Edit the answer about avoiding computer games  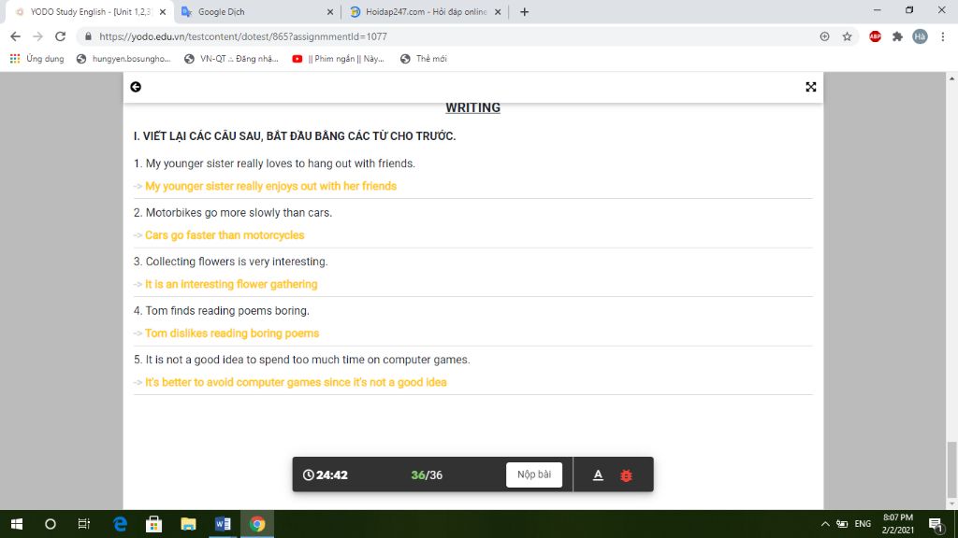(x=472, y=382)
